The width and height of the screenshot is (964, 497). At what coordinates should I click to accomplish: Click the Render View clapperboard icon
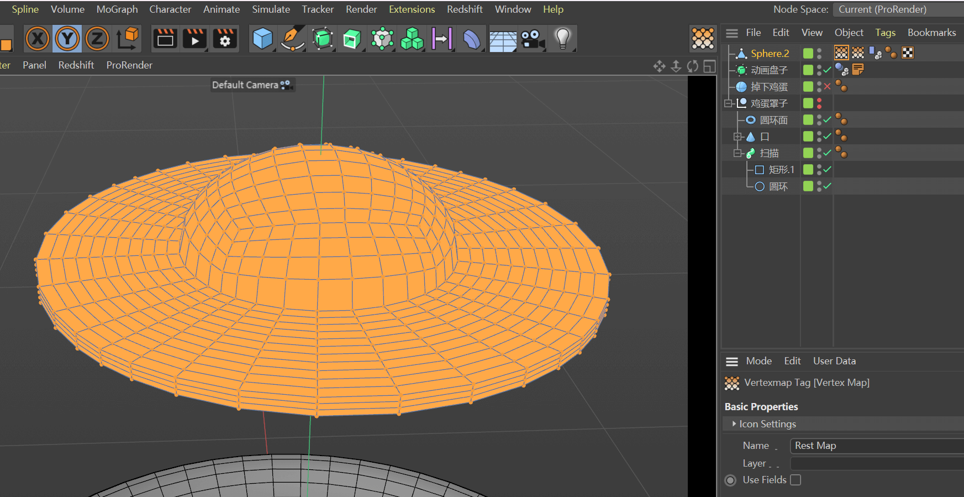(x=165, y=39)
